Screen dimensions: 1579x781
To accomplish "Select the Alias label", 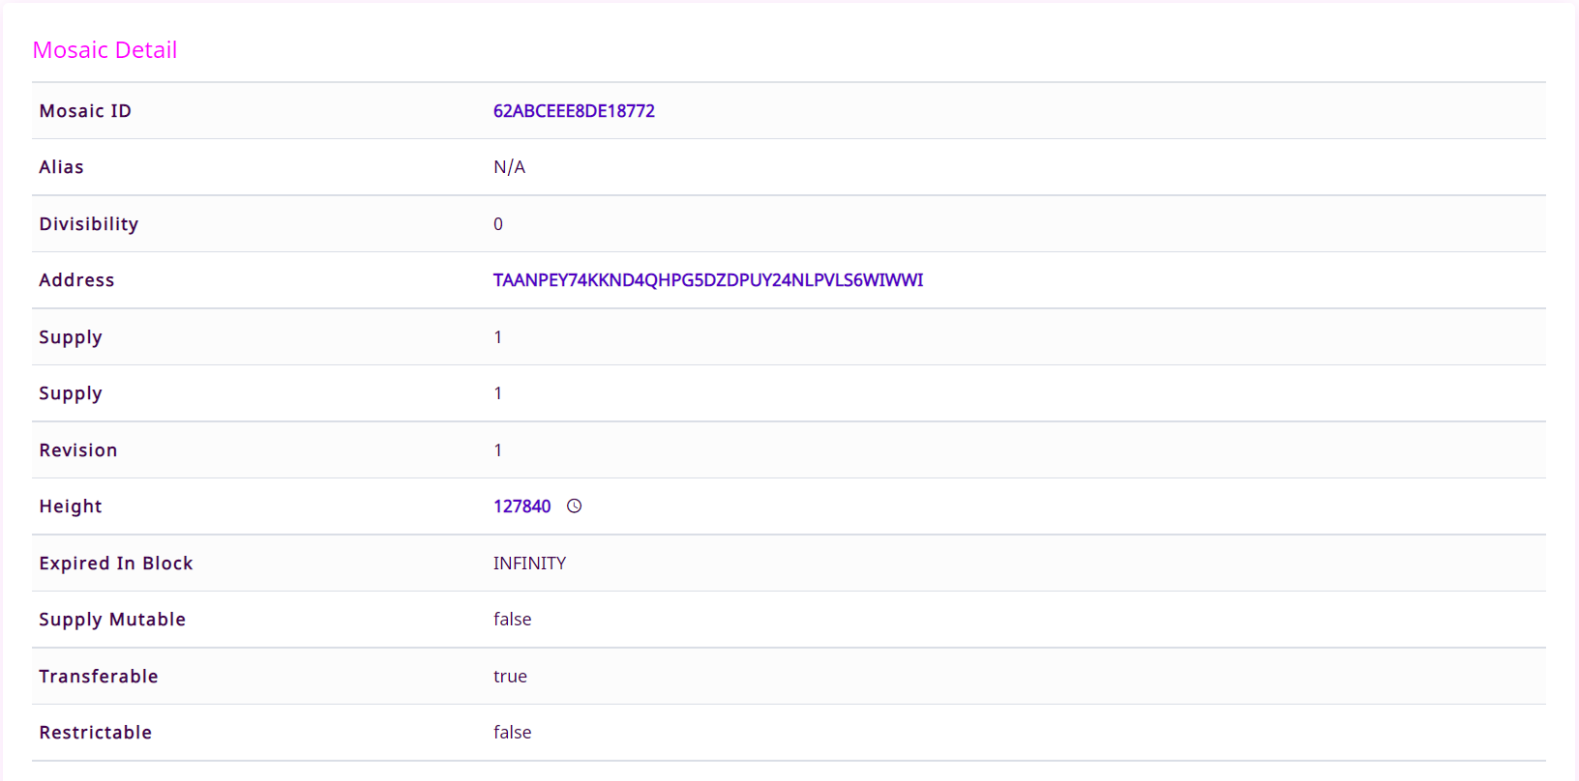I will [61, 167].
